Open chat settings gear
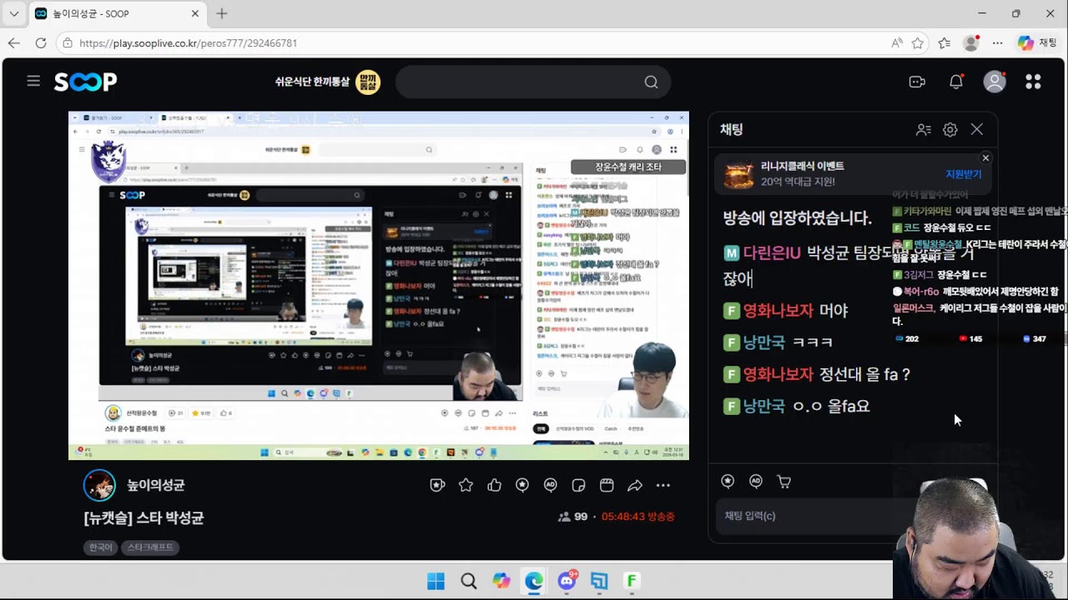 pyautogui.click(x=950, y=130)
